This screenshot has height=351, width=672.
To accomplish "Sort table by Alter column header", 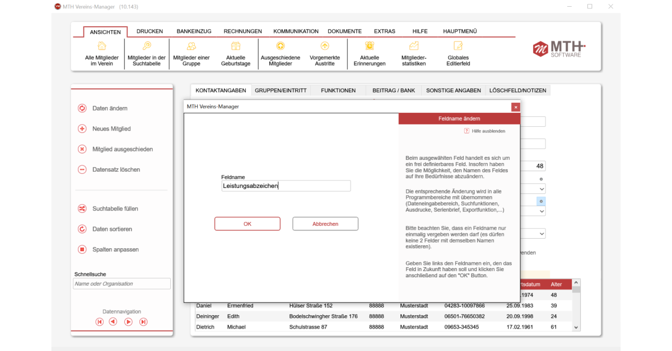I will [x=559, y=284].
